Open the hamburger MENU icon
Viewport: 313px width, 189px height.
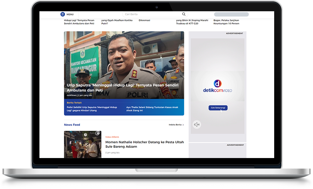point(63,14)
